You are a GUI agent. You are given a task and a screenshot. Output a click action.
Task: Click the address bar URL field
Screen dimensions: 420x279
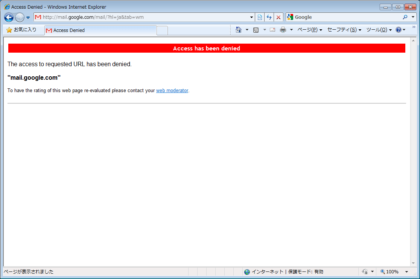[x=145, y=17]
